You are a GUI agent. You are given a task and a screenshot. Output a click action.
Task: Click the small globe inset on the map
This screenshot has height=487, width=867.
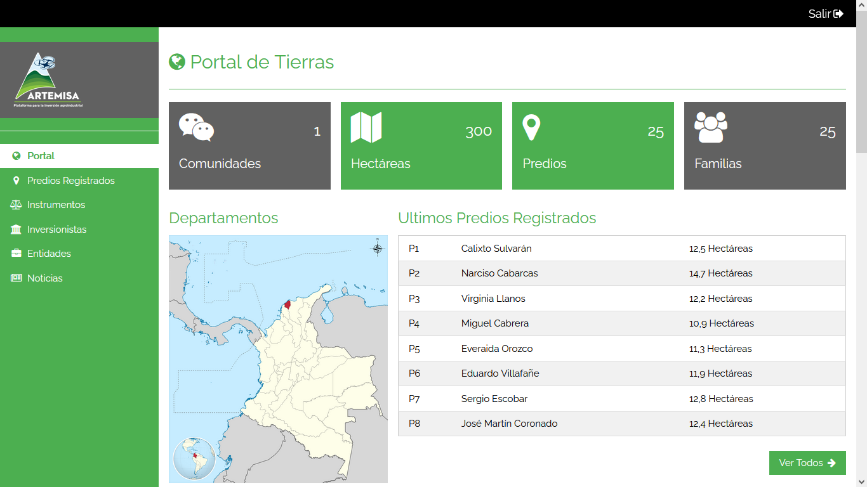tap(194, 458)
